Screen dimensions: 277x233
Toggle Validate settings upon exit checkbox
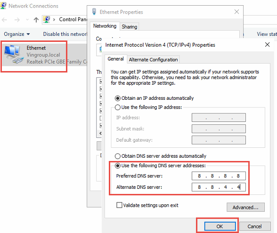click(119, 205)
